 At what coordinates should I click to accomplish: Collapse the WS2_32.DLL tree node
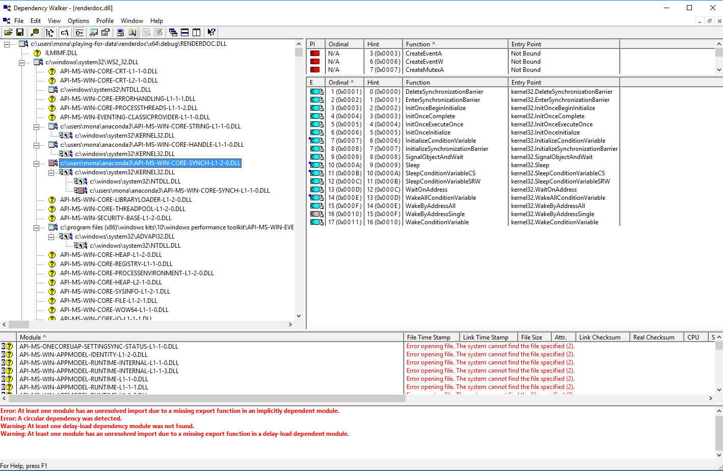[x=22, y=62]
